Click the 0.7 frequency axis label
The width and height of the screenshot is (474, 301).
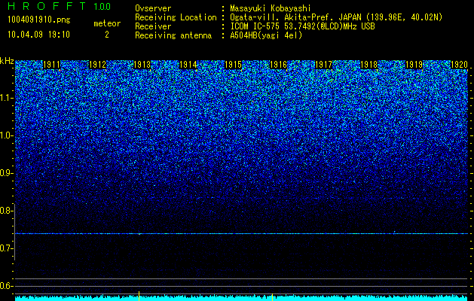point(6,248)
